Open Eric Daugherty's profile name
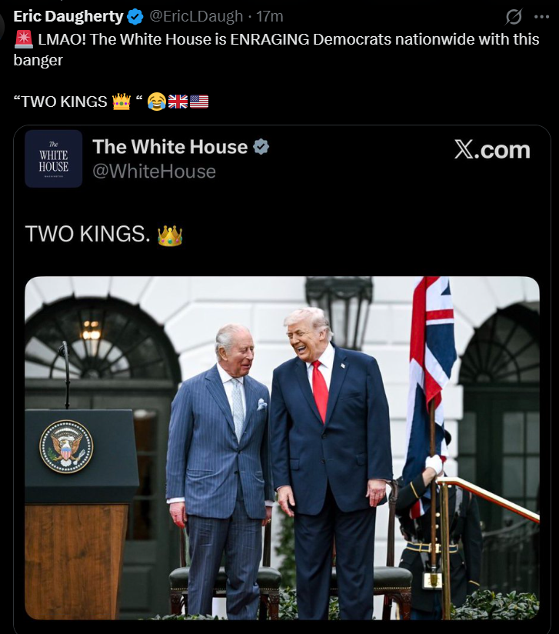559x634 pixels. [68, 17]
